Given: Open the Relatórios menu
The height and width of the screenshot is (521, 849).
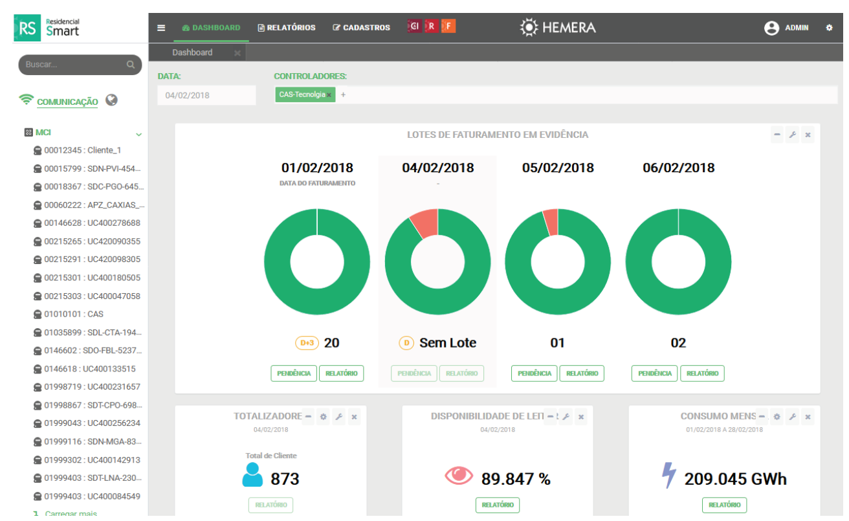Looking at the screenshot, I should point(287,28).
